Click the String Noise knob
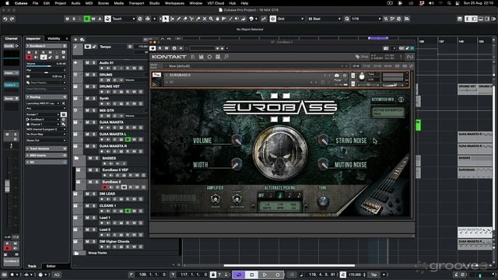The width and height of the screenshot is (498, 280). pos(323,140)
